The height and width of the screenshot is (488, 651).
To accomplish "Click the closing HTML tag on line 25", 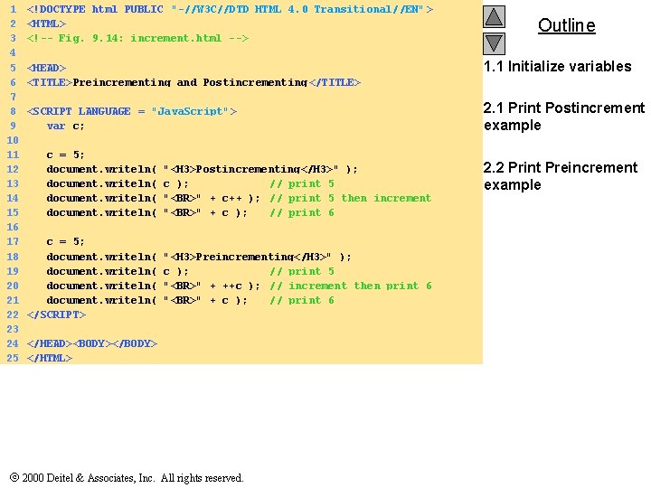I will coord(50,358).
